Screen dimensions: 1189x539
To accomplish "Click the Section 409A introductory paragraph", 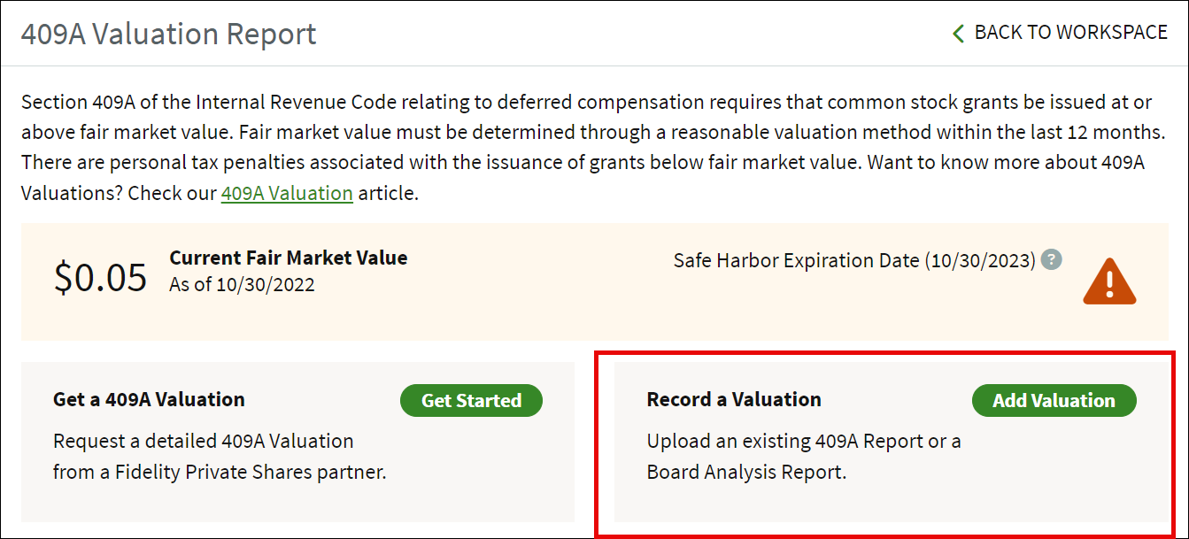I will pos(593,147).
